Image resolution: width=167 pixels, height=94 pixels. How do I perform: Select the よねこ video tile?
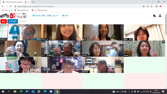(103, 49)
